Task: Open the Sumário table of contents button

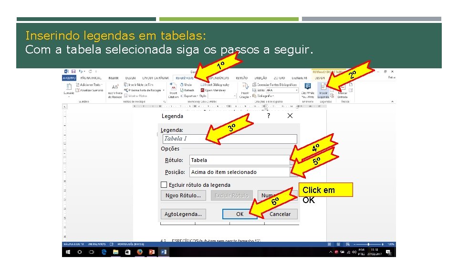Action: (69, 90)
